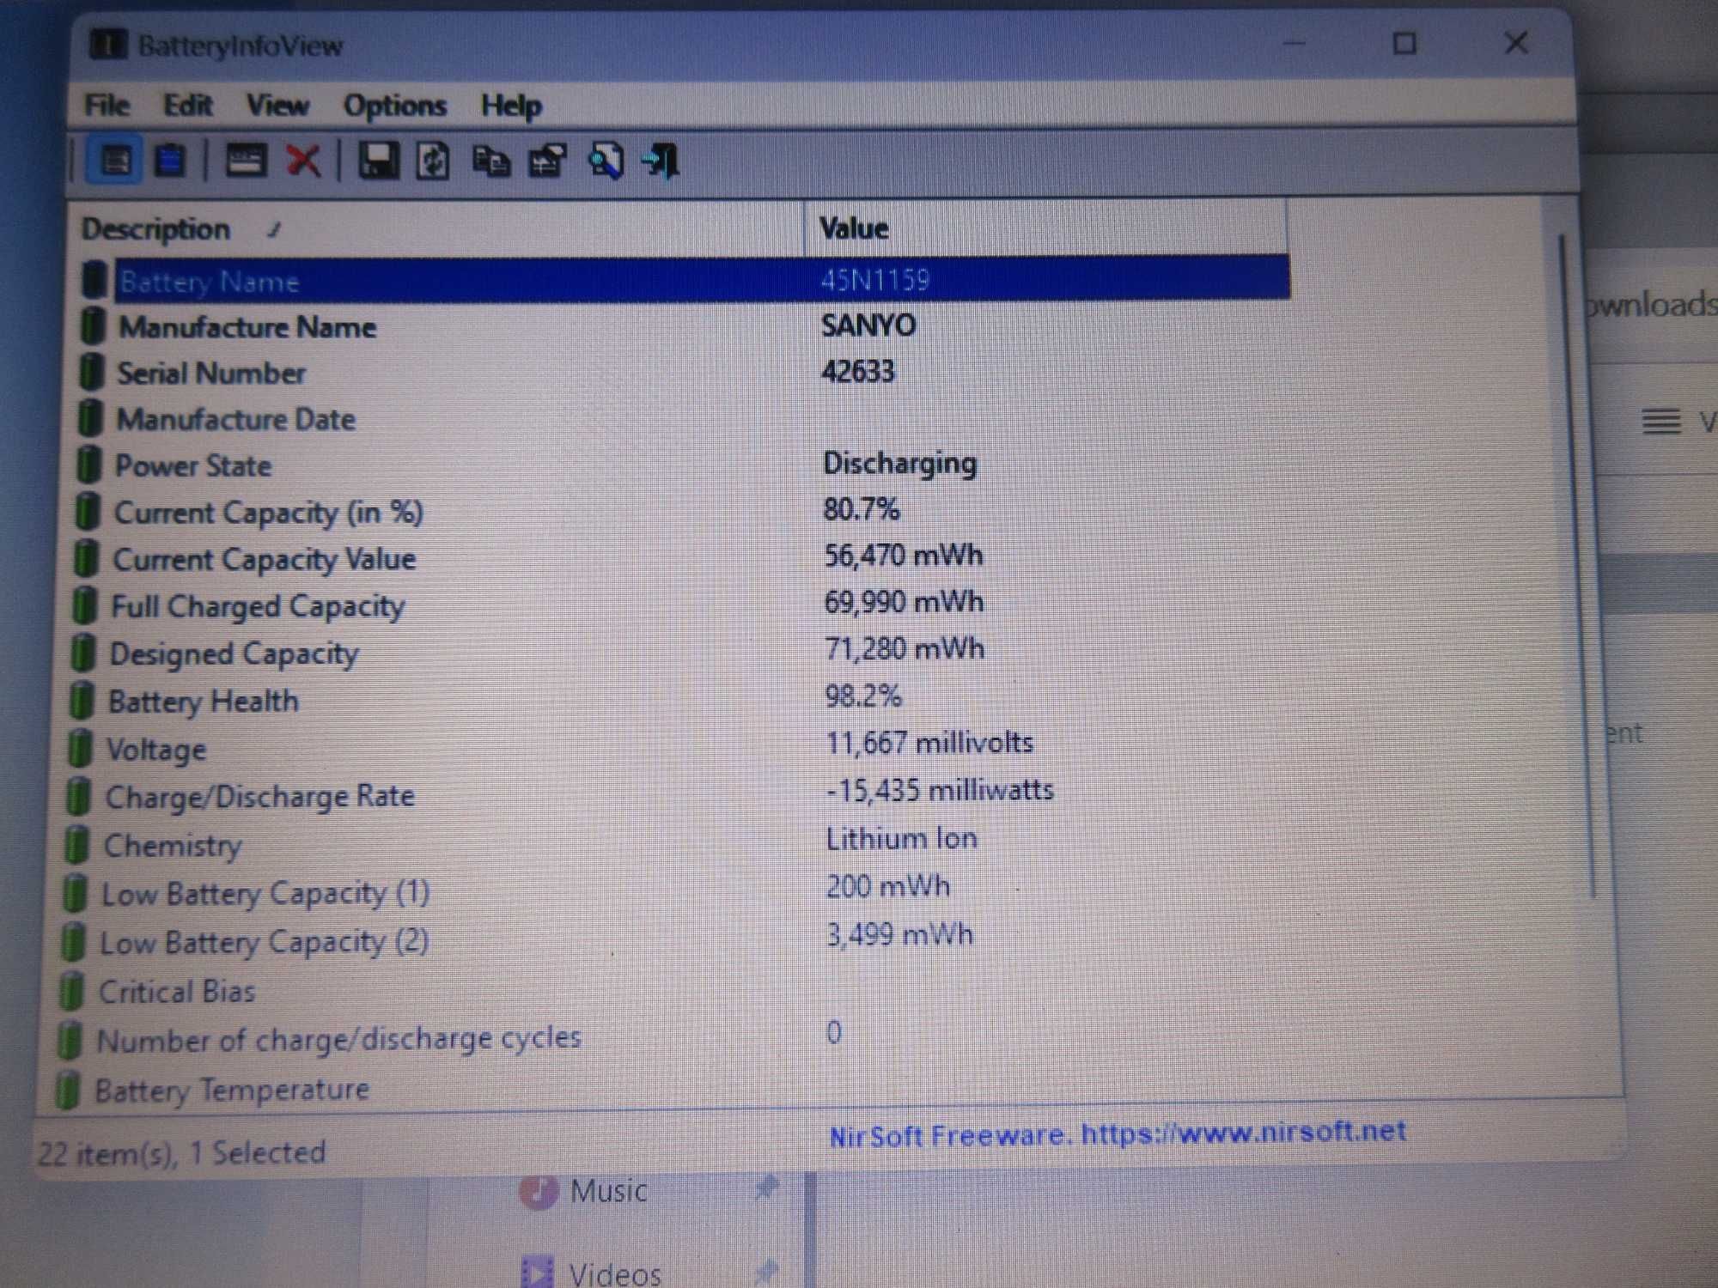This screenshot has width=1718, height=1288.
Task: Click the Exit door toolbar icon
Action: [661, 161]
